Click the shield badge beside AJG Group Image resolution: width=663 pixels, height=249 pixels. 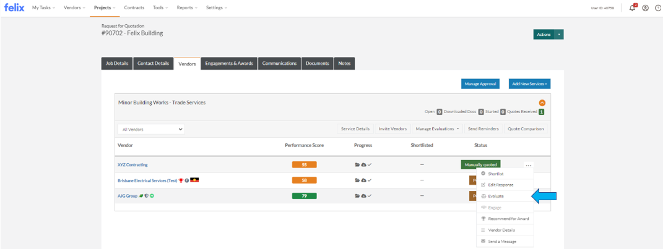[146, 196]
